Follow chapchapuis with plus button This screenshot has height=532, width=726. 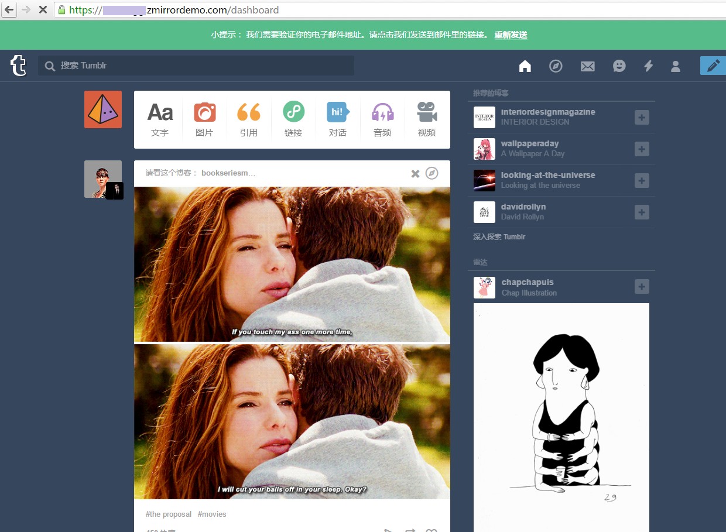[642, 287]
